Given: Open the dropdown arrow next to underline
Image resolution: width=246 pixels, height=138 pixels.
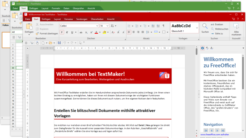Looking at the screenshot, I should tap(76, 32).
